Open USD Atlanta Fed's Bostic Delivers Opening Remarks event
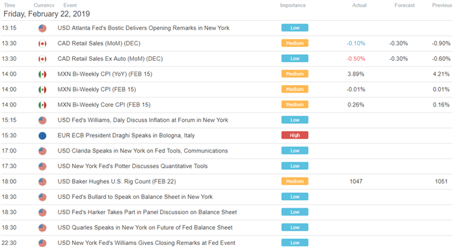Screen dimensions: 455x247 (143, 28)
